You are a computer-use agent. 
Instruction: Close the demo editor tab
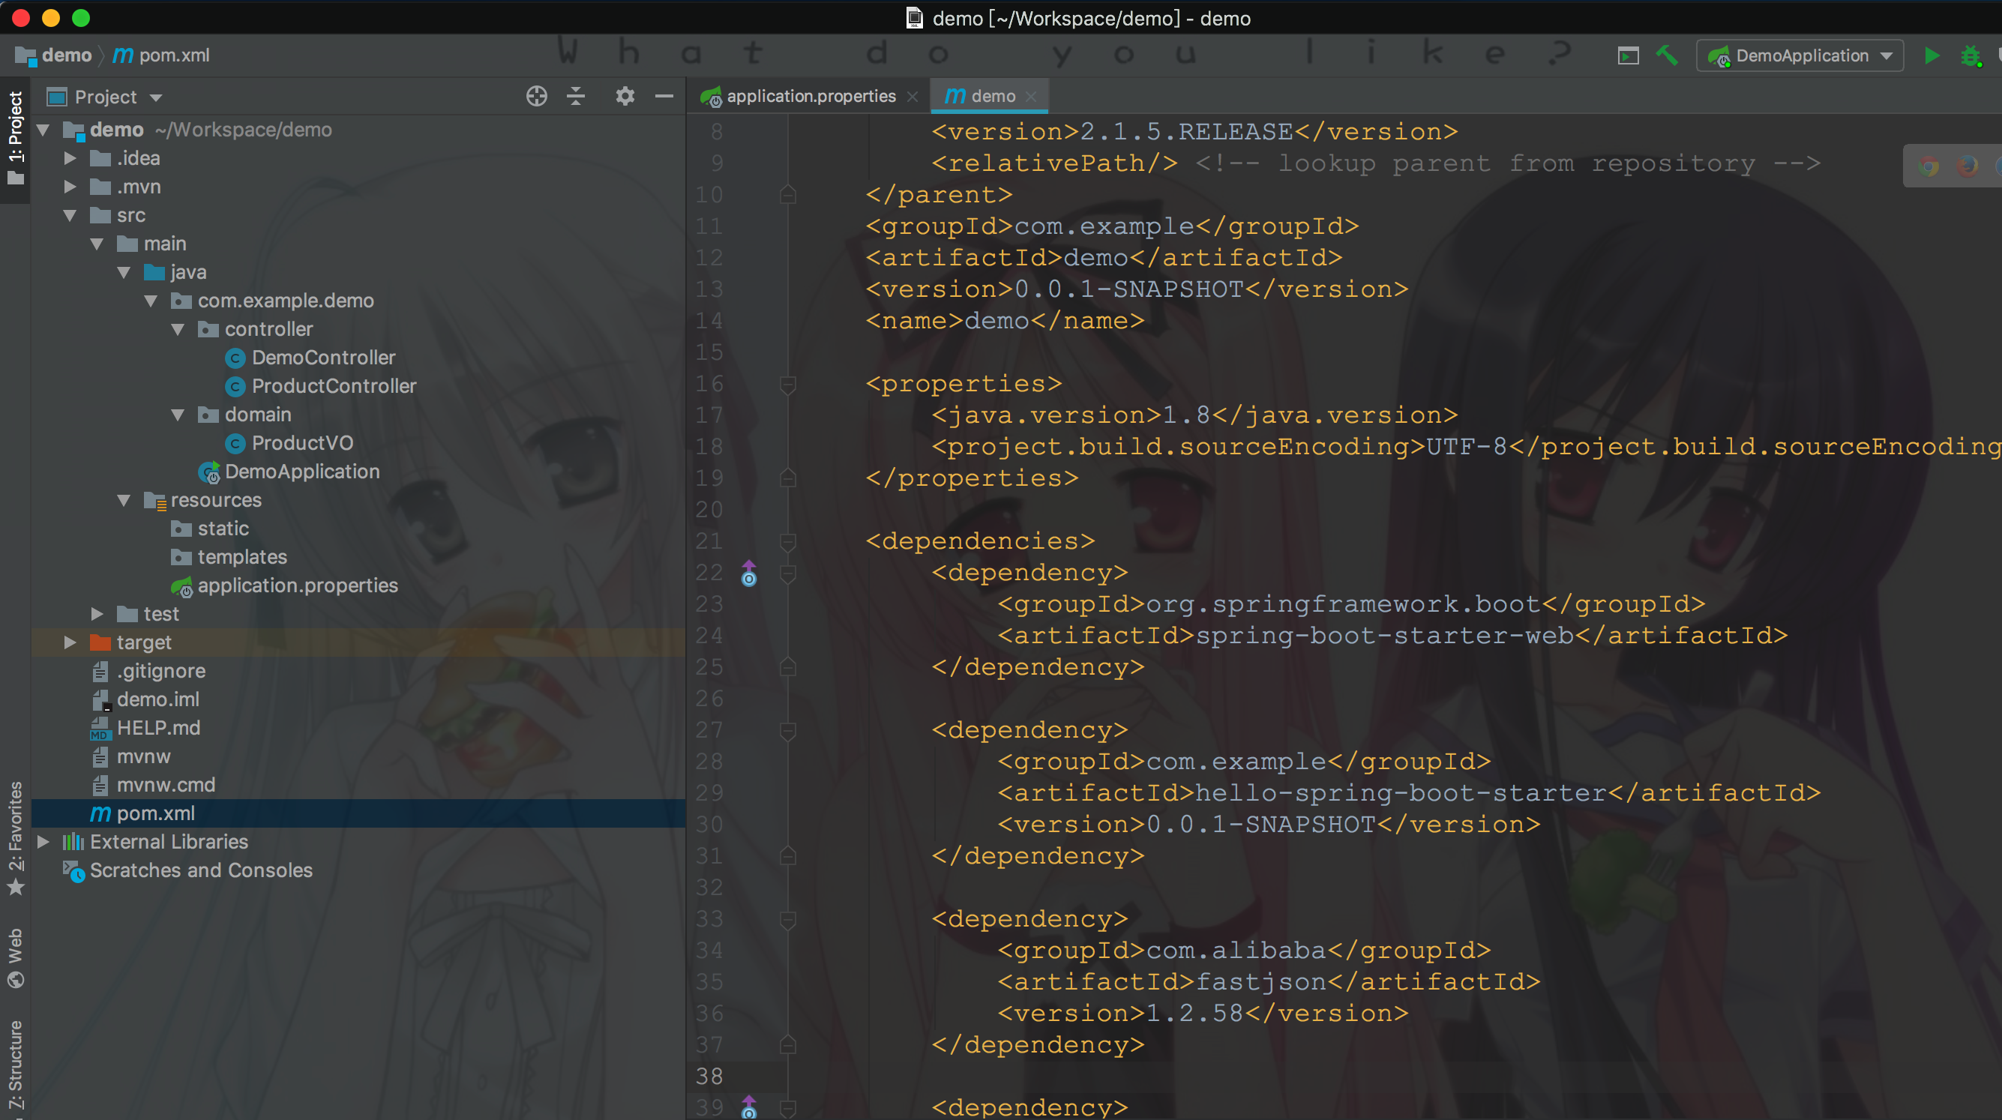pyautogui.click(x=1030, y=97)
